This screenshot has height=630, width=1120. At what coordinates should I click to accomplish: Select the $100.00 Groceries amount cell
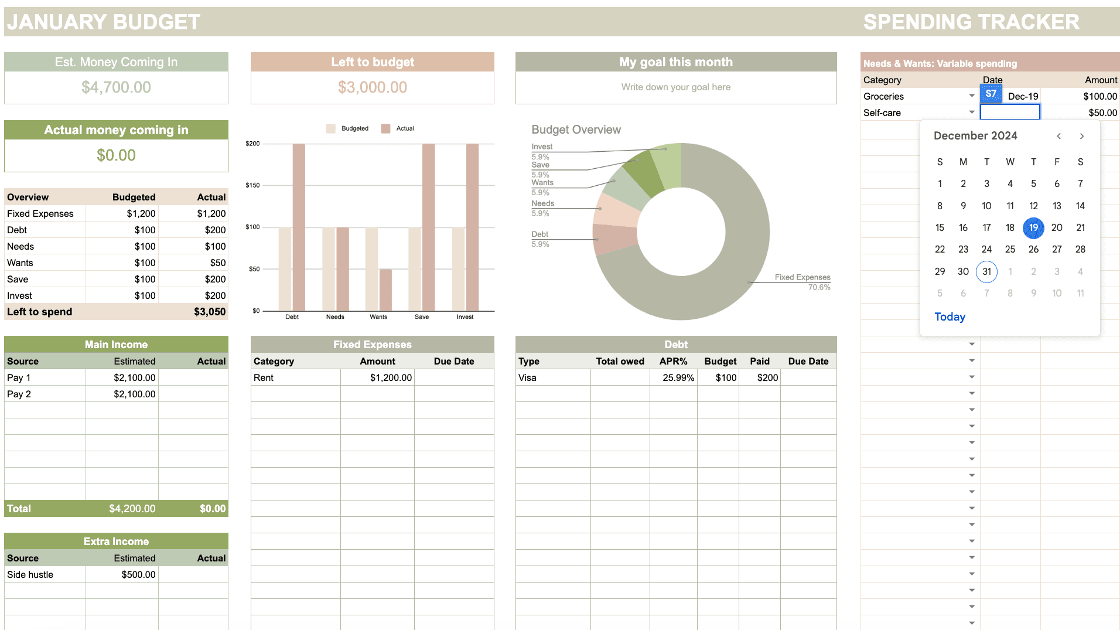click(x=1080, y=96)
